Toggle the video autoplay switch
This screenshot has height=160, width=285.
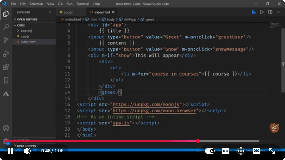(x=210, y=151)
